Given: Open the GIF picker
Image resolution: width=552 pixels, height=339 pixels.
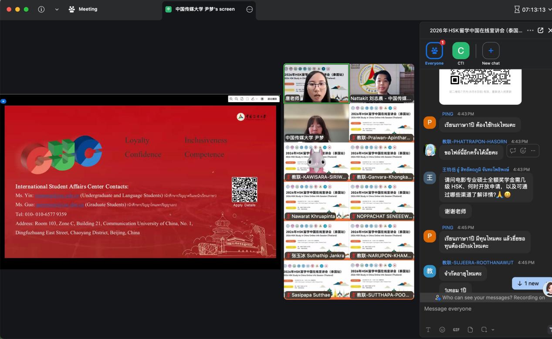Looking at the screenshot, I should (x=456, y=329).
